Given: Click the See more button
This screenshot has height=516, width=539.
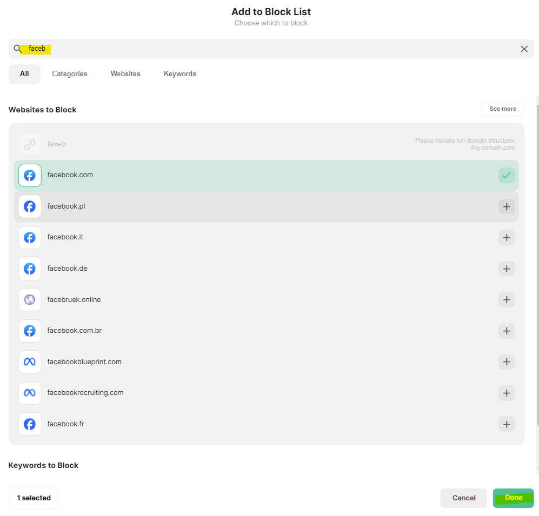Looking at the screenshot, I should coord(503,109).
